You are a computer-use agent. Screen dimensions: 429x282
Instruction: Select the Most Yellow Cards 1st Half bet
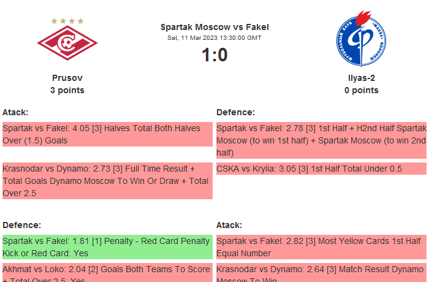tap(321, 247)
